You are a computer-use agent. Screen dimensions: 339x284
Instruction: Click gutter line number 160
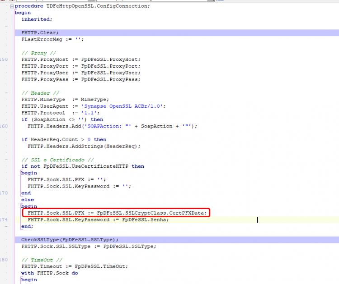click(x=4, y=126)
